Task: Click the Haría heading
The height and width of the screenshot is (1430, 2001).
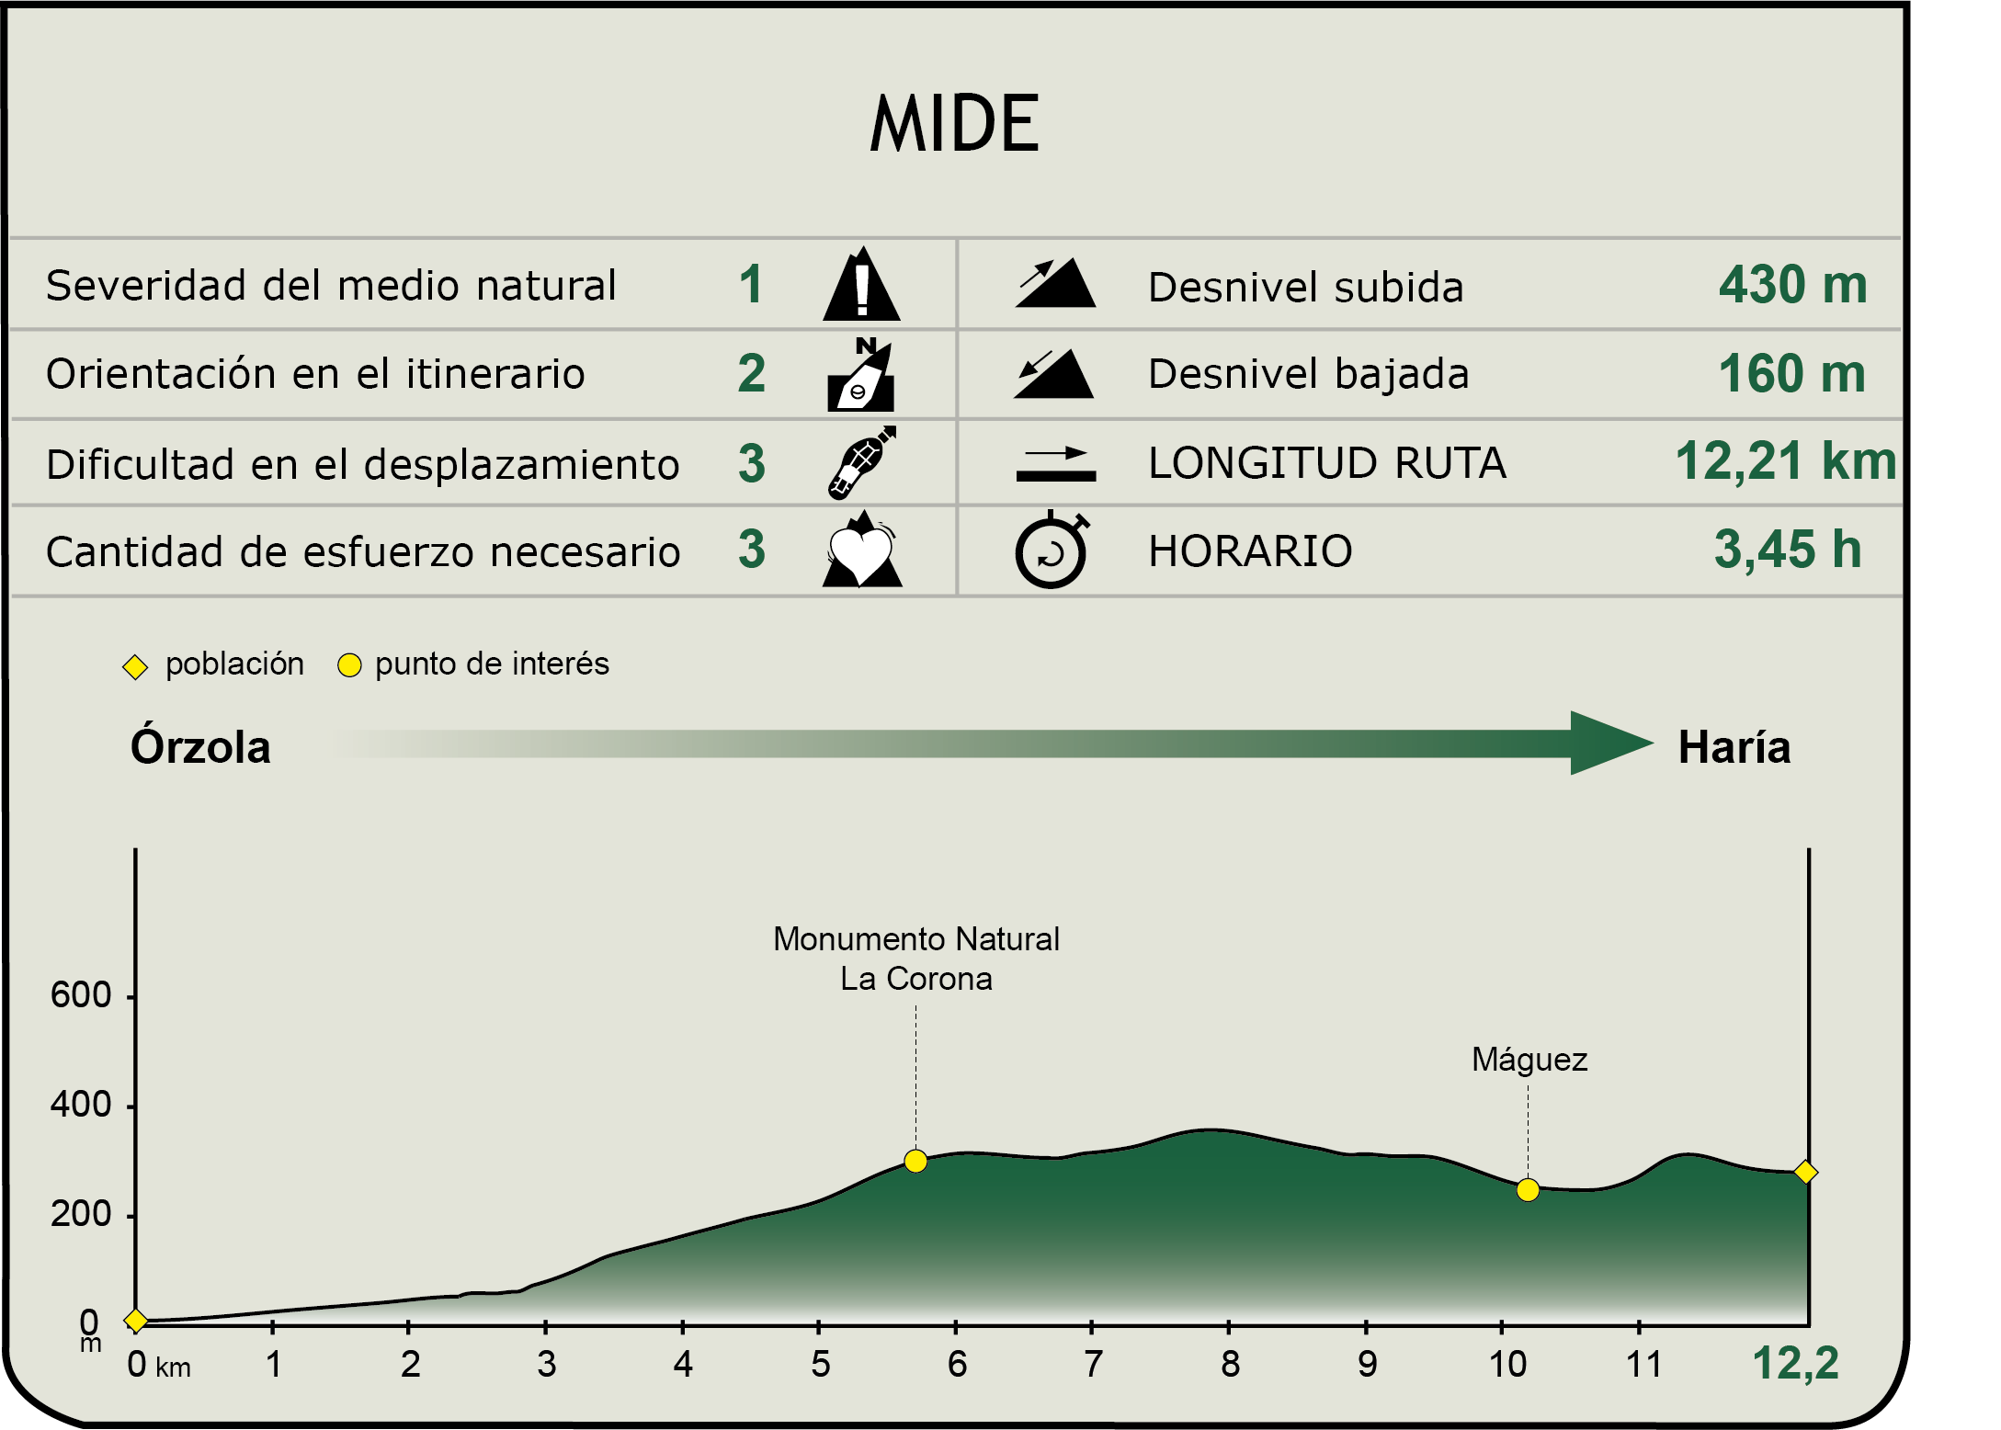Action: [1734, 746]
